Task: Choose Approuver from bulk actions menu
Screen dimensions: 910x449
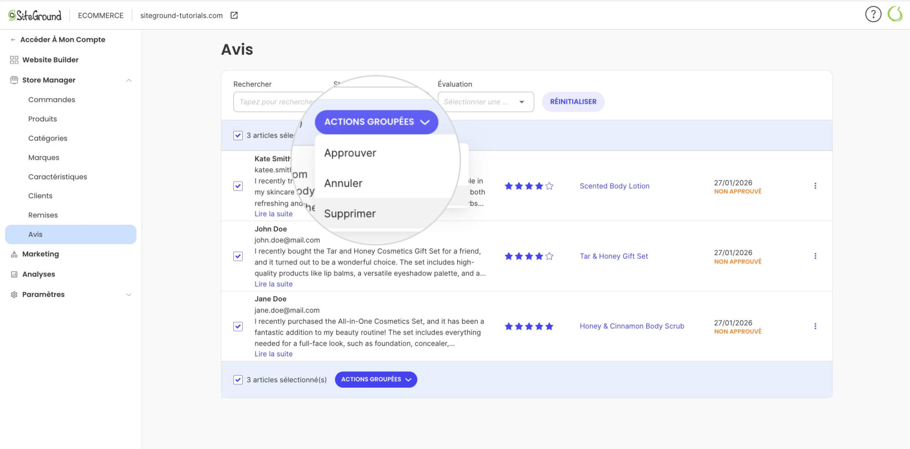Action: pyautogui.click(x=350, y=153)
